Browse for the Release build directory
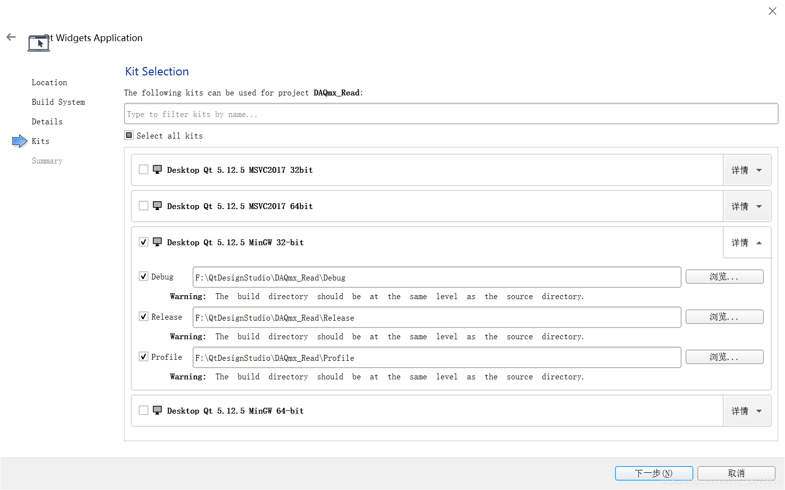 724,317
